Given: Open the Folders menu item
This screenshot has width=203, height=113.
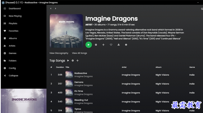Looking at the screenshot, I should (13, 61).
